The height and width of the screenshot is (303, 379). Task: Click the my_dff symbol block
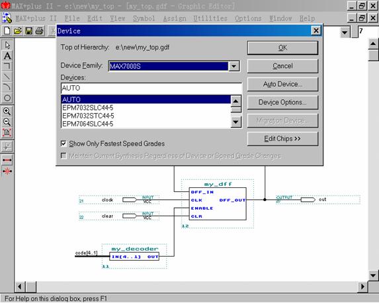point(218,204)
